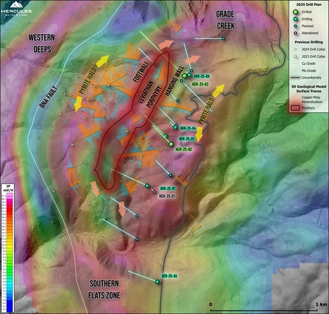Click the Leviathan Porphyry label
Screen dimensions: 329x314
click(150, 94)
